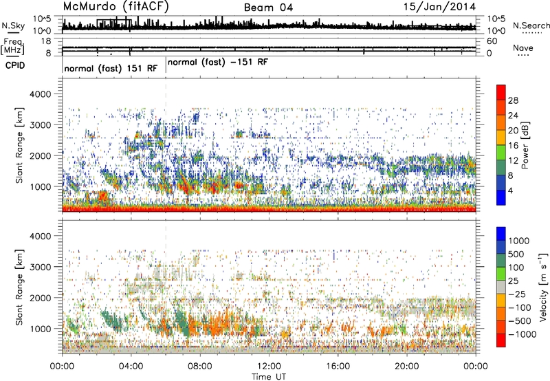Click the '04:00' time axis tick label

coord(131,367)
